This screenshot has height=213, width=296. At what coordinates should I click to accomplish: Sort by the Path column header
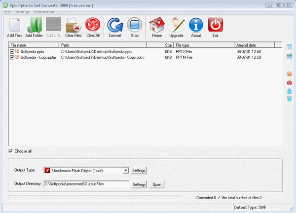click(x=103, y=45)
